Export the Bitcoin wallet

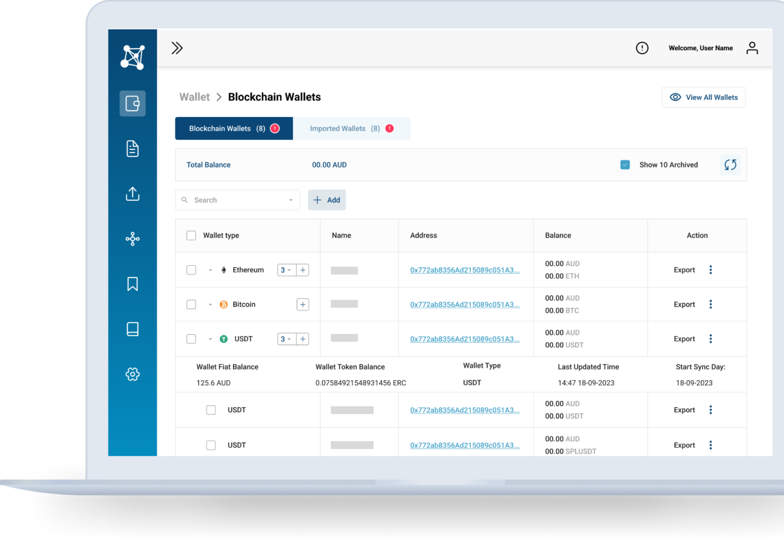tap(684, 304)
